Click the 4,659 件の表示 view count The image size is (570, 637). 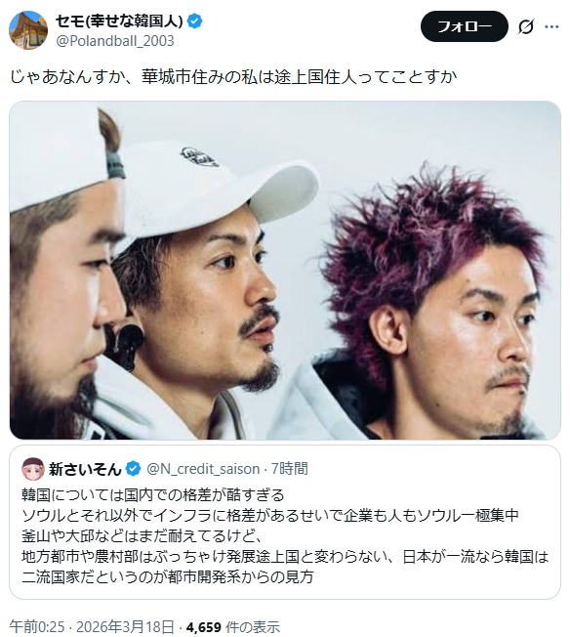point(233,626)
